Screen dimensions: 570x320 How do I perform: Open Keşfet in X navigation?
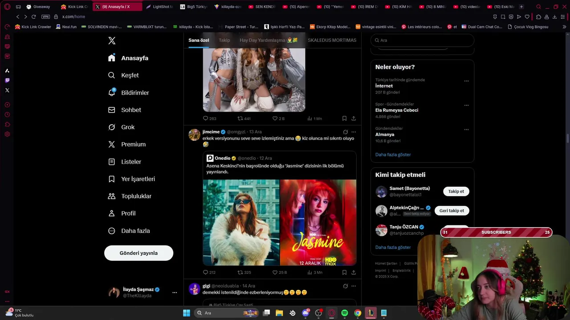[x=124, y=75]
